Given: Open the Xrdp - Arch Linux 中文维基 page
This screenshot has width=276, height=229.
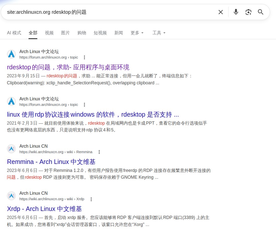Looking at the screenshot, I should pos(44,209).
